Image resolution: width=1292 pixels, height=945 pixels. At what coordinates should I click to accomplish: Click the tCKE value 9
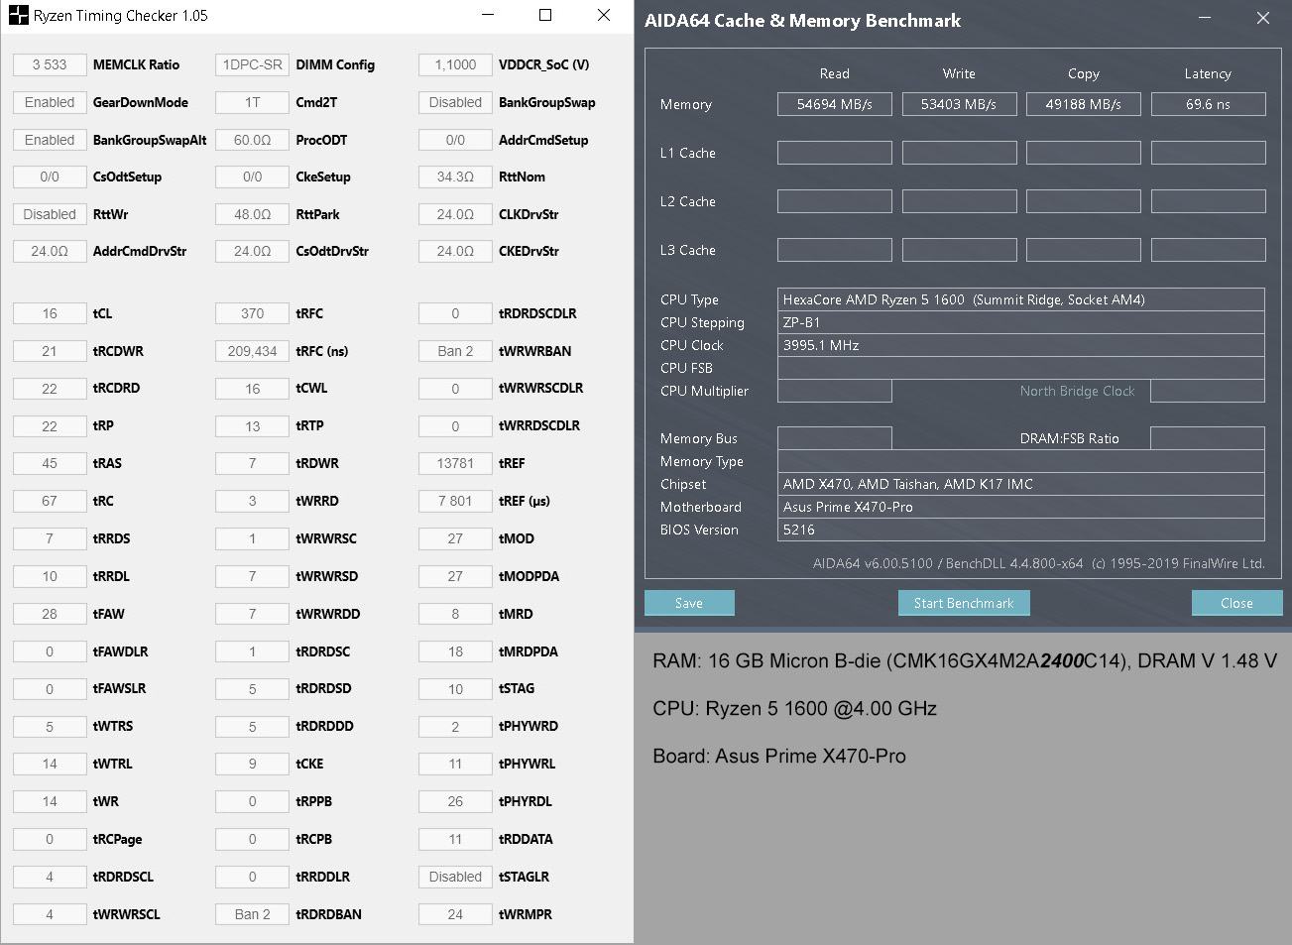[252, 764]
